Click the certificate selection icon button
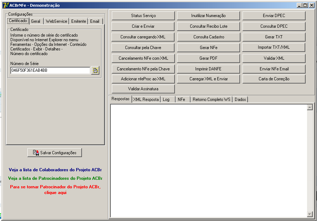This screenshot has height=221, width=317. pyautogui.click(x=95, y=70)
